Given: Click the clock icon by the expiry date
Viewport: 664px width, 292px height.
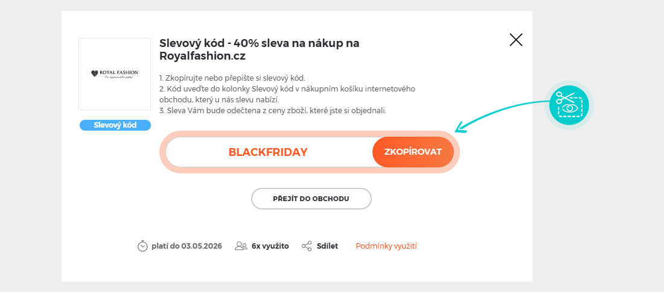Looking at the screenshot, I should pyautogui.click(x=142, y=246).
